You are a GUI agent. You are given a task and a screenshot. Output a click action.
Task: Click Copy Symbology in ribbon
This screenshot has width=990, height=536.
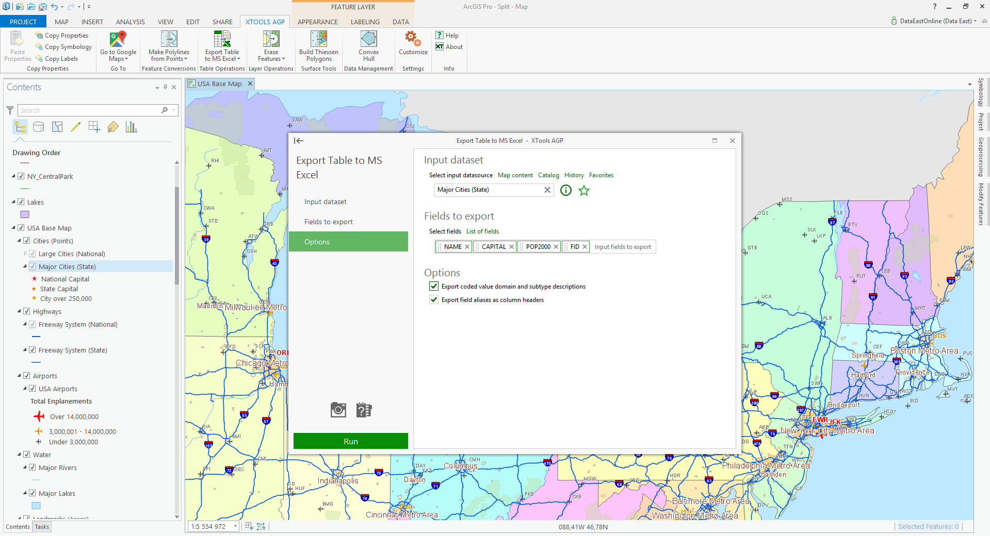[x=63, y=47]
